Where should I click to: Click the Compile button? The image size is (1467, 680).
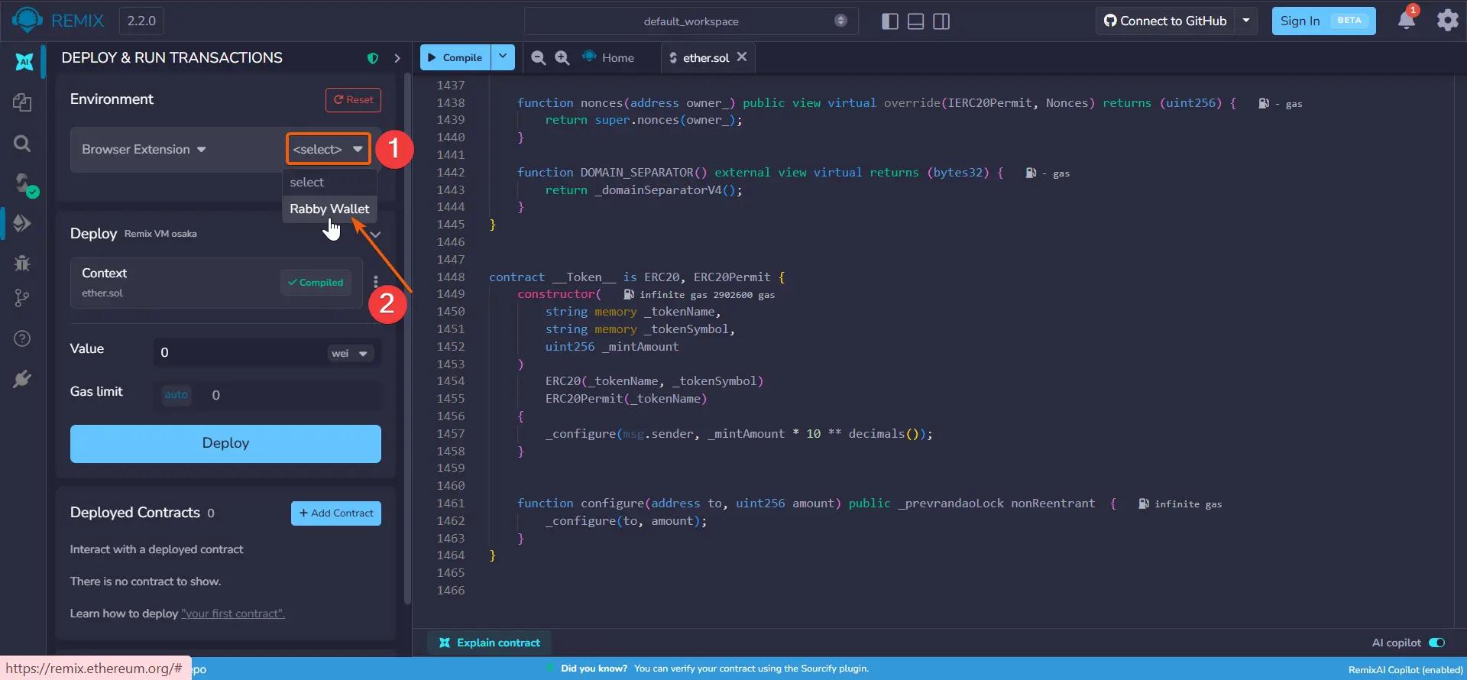[455, 57]
